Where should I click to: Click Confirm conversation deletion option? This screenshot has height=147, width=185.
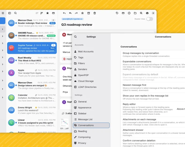tap(153, 143)
